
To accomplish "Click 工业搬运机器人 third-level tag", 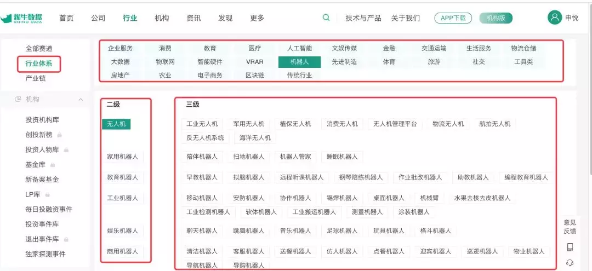I will (x=314, y=212).
